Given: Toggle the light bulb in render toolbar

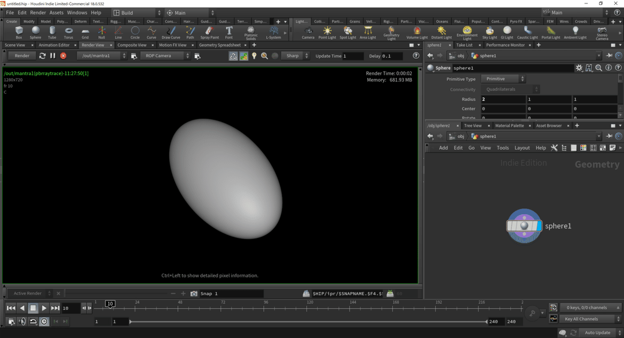Looking at the screenshot, I should point(254,56).
